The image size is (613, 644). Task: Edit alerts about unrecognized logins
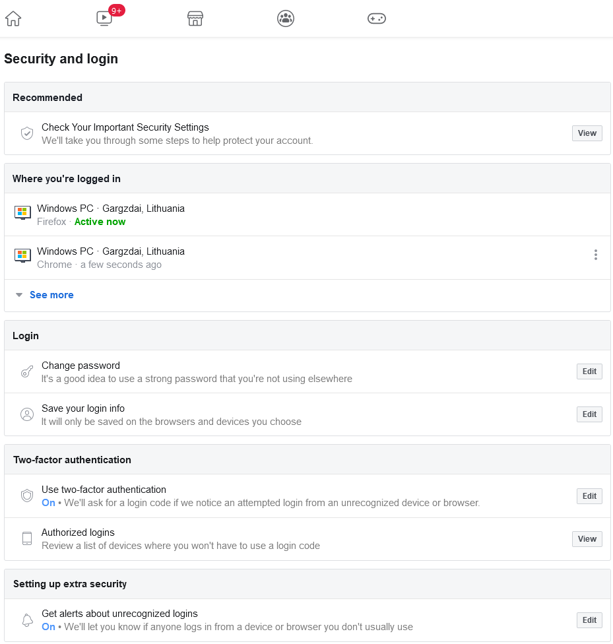[x=589, y=620]
